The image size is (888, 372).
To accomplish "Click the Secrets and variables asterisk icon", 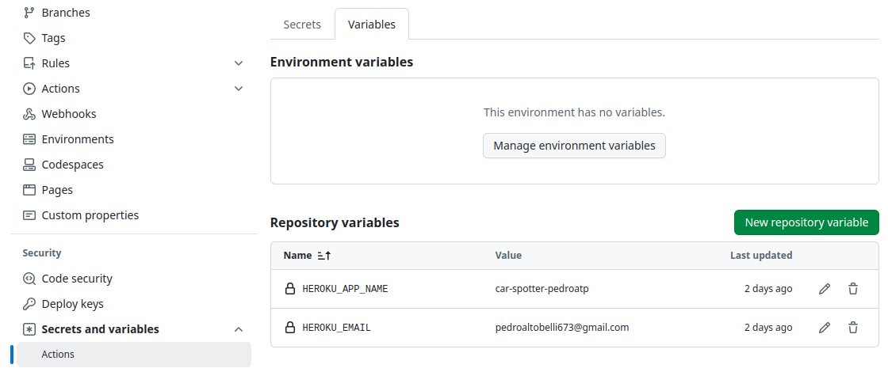I will pos(29,329).
